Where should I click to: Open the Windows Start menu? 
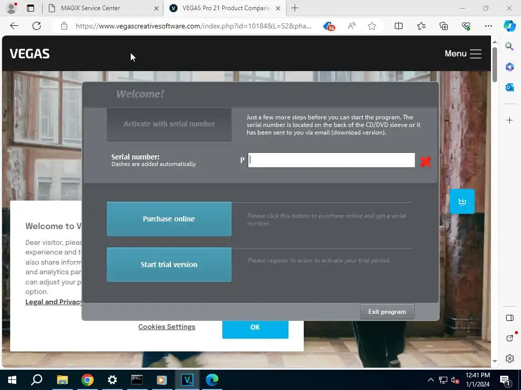click(12, 380)
